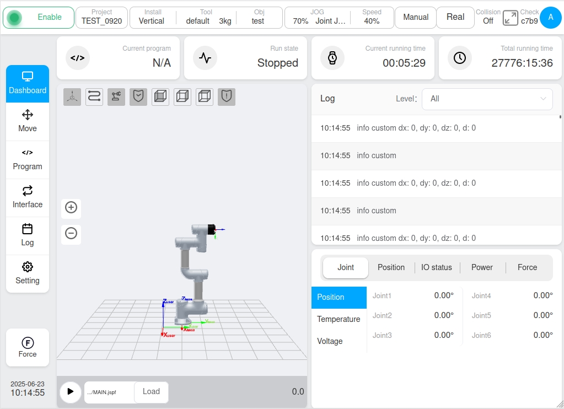Click the Load program button
The width and height of the screenshot is (564, 409).
(x=151, y=392)
